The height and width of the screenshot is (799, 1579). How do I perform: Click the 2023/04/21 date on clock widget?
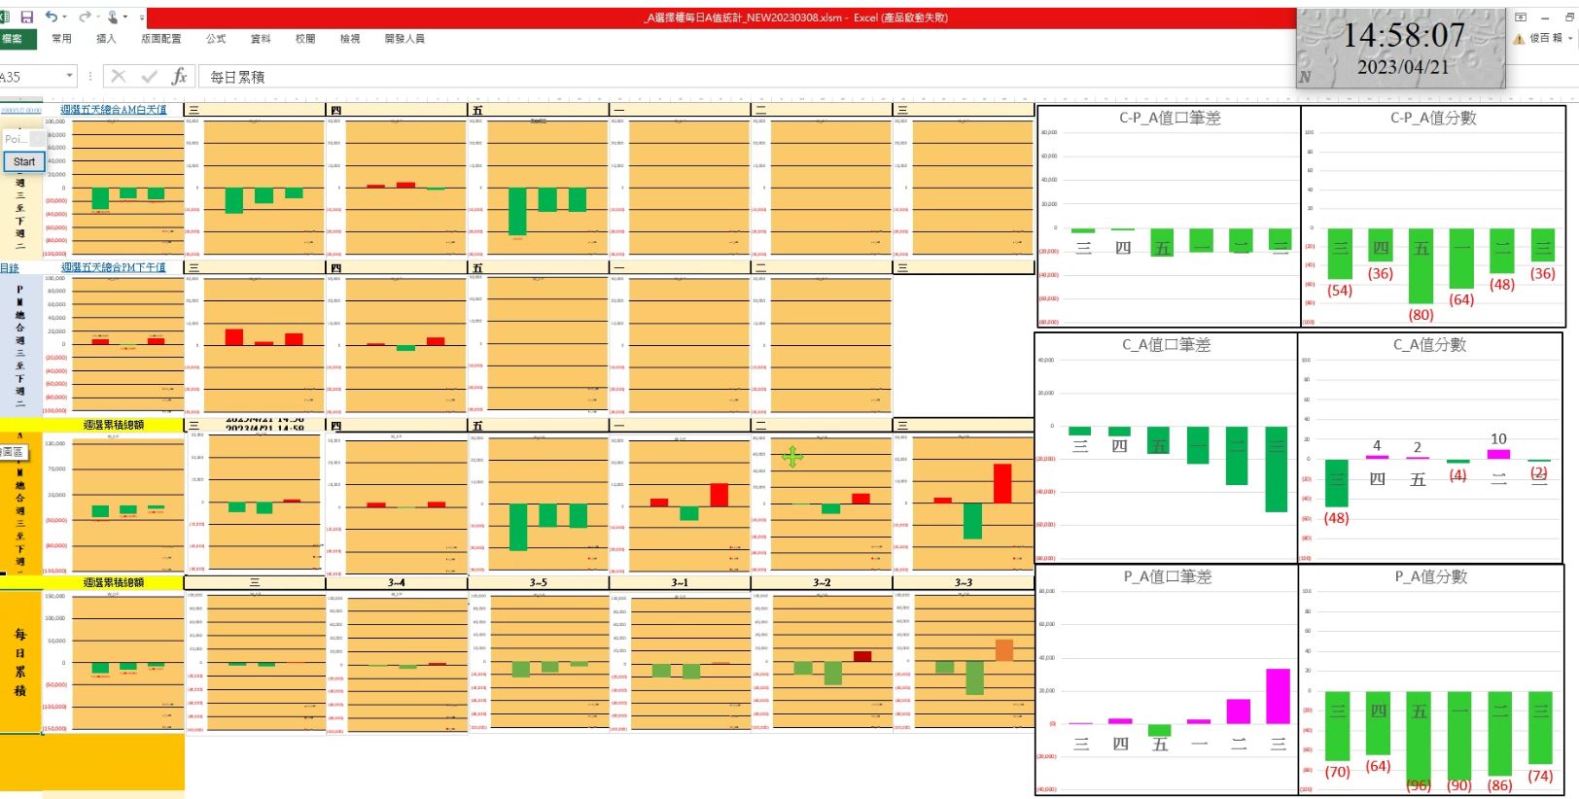(x=1403, y=67)
